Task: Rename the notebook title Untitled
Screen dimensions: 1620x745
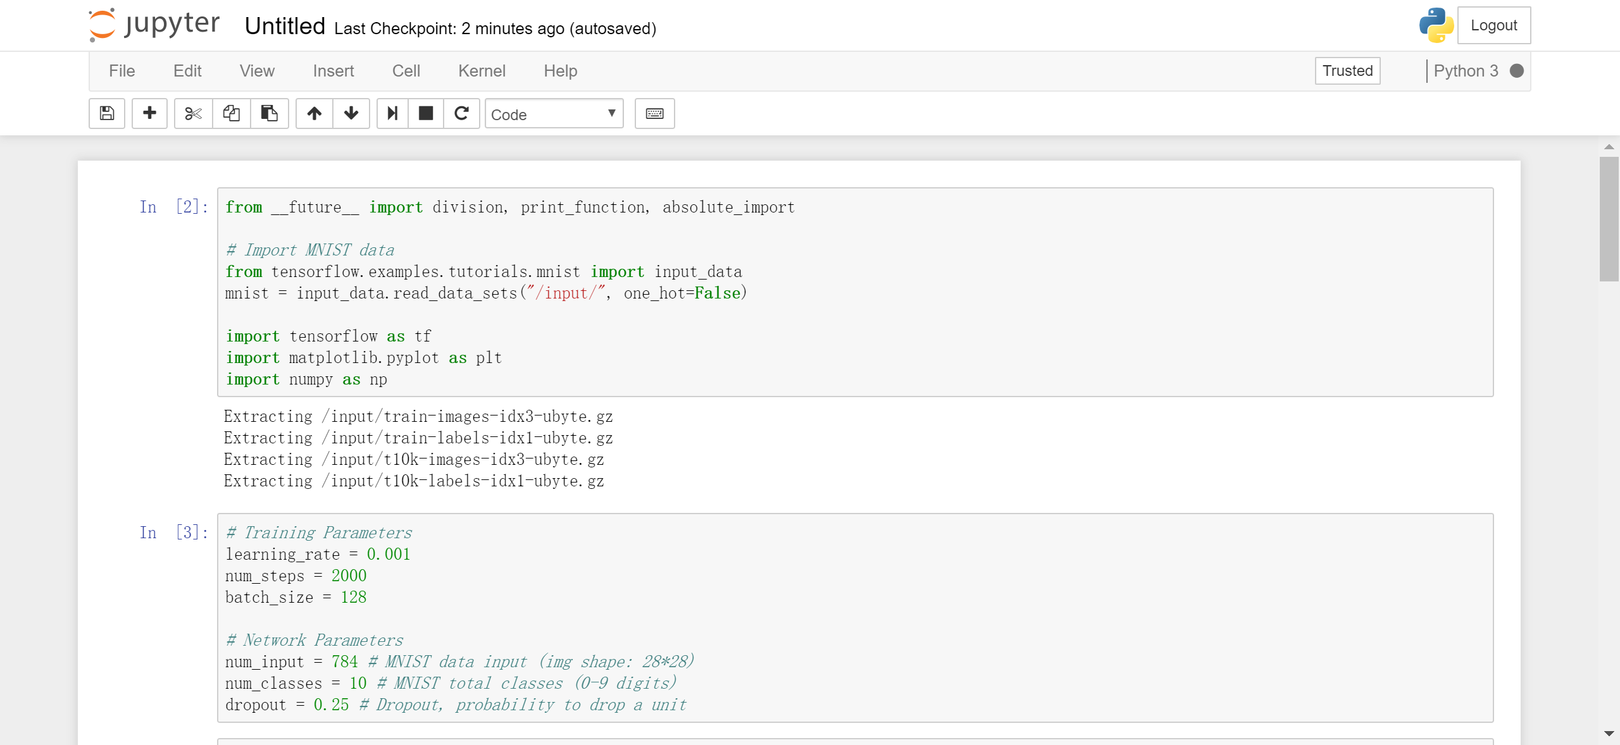Action: point(285,27)
